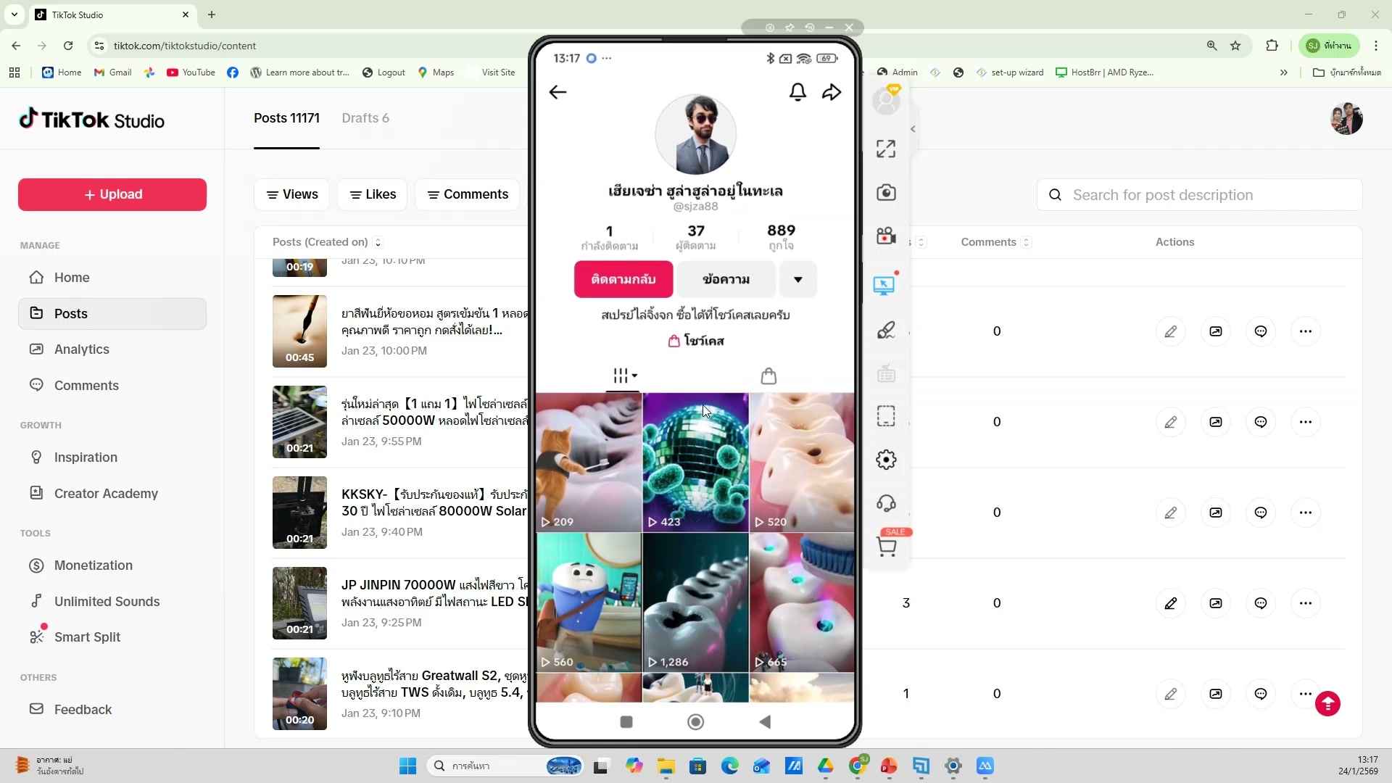This screenshot has width=1392, height=783.
Task: Toggle the Comments column sort order
Action: (1027, 242)
